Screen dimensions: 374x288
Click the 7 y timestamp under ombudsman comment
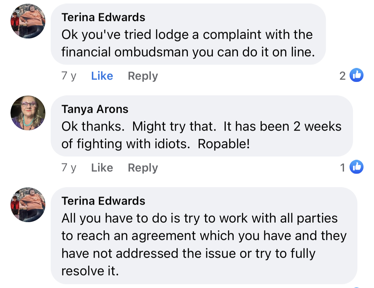69,76
